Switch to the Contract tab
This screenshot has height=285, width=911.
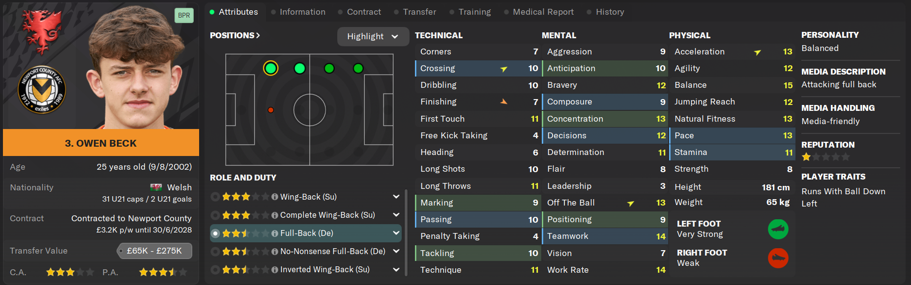point(363,12)
